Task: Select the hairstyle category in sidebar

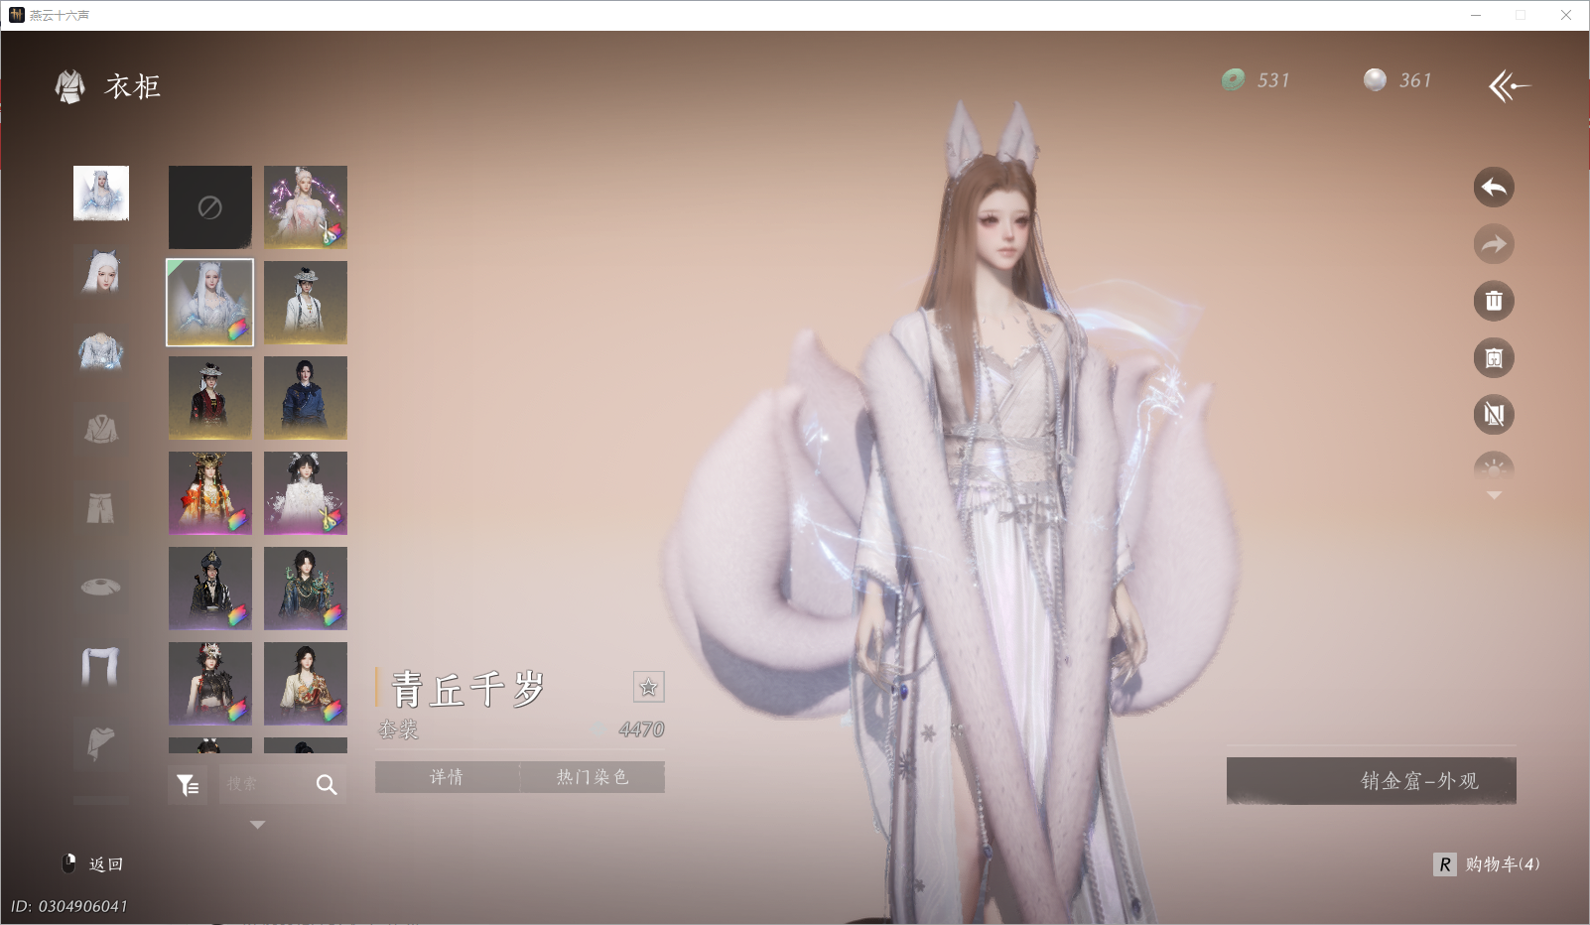Action: coord(100,271)
